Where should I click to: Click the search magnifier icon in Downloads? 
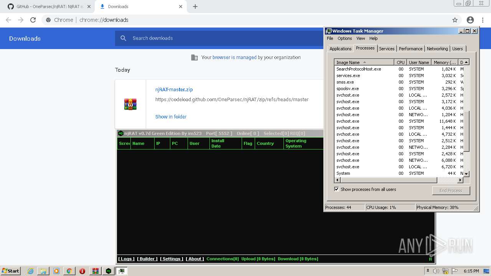click(x=123, y=38)
